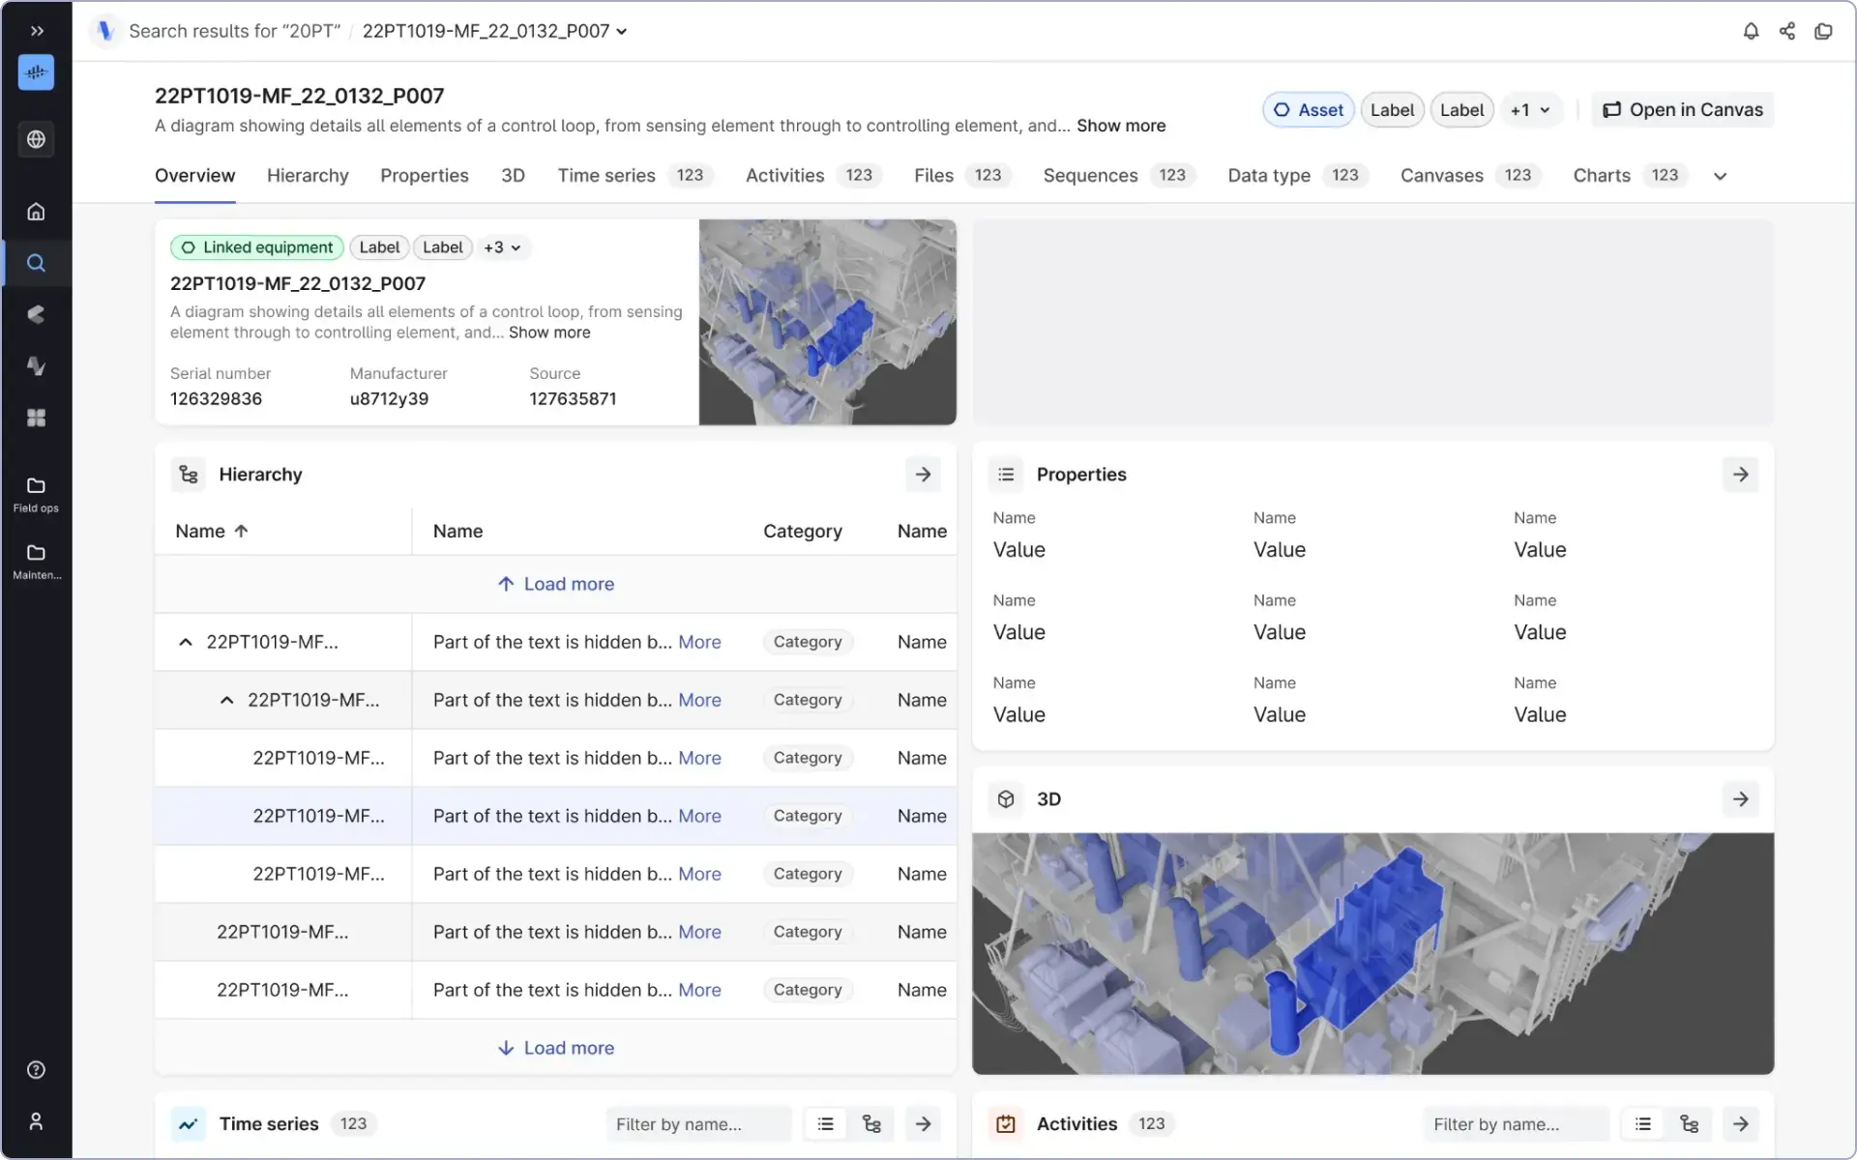The image size is (1857, 1160).
Task: Click the 3D model preview thumbnail in card
Action: (x=828, y=322)
